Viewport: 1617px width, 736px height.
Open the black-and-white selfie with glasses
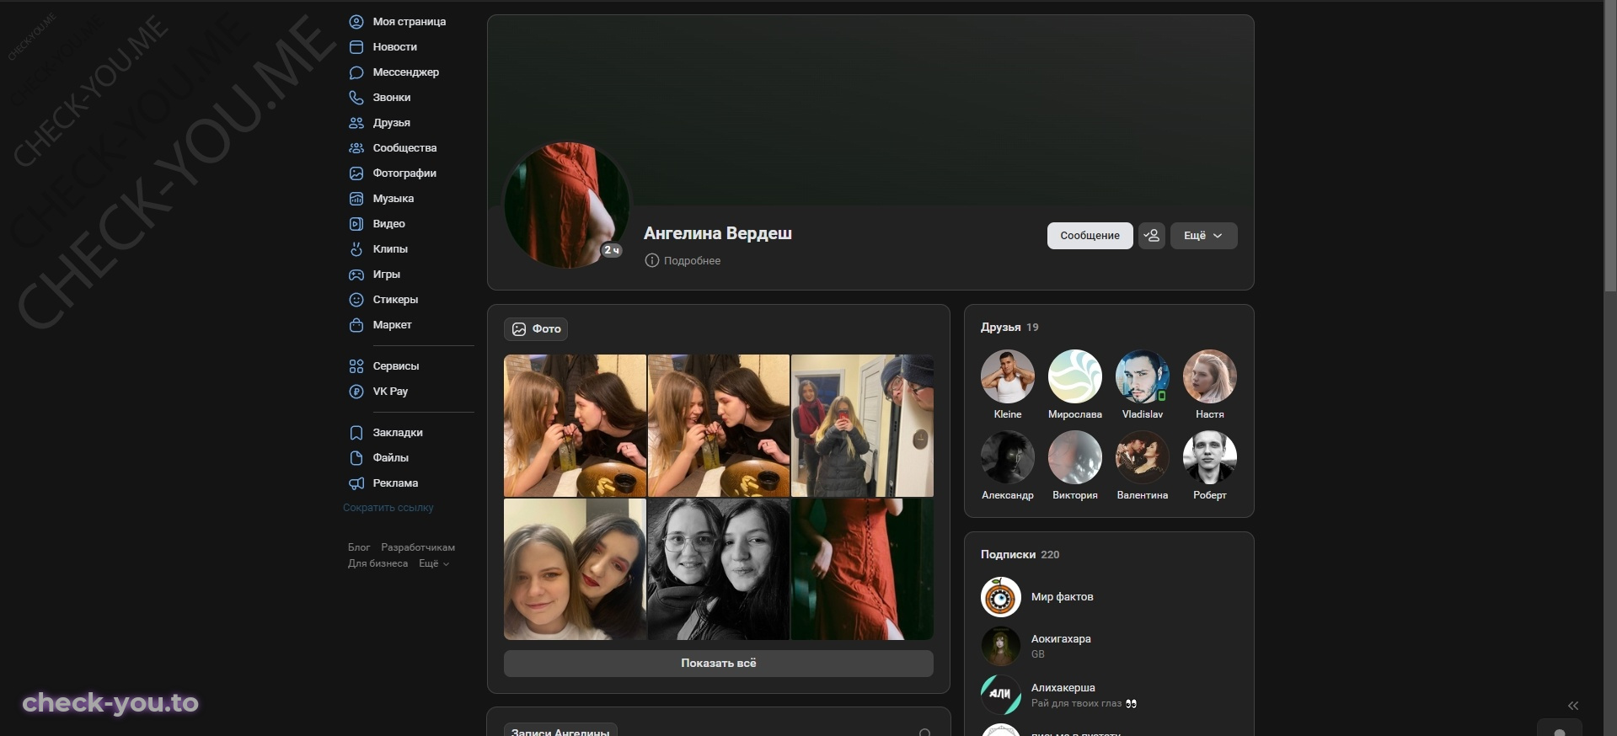click(719, 569)
